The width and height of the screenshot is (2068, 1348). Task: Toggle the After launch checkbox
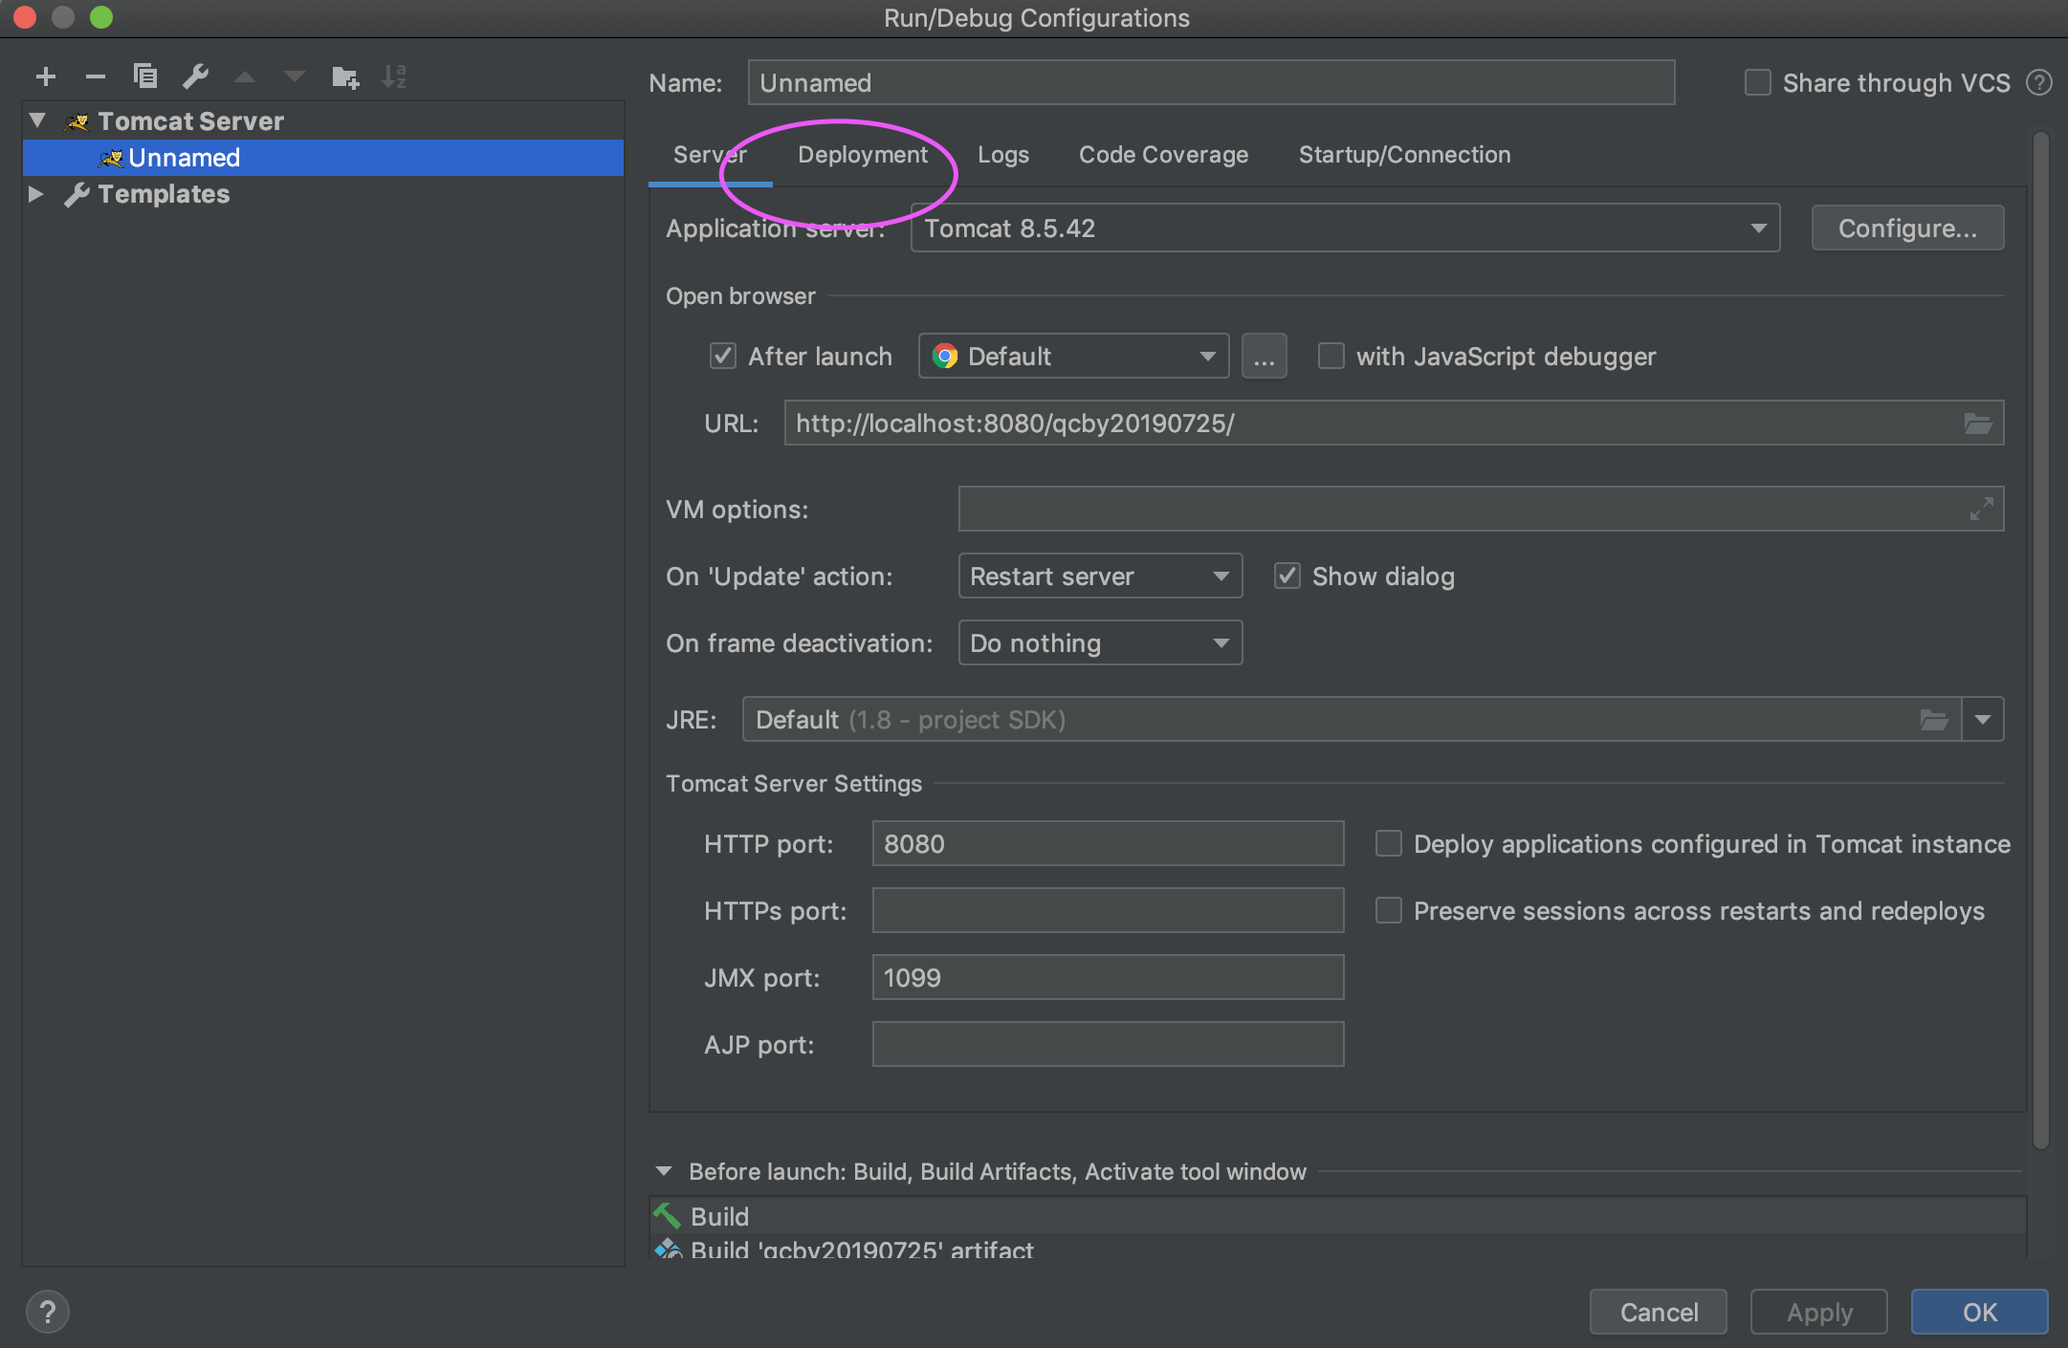723,357
